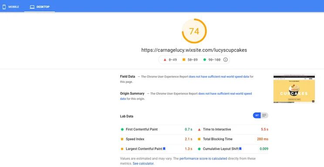Click the desktop laptop icon

point(32,7)
